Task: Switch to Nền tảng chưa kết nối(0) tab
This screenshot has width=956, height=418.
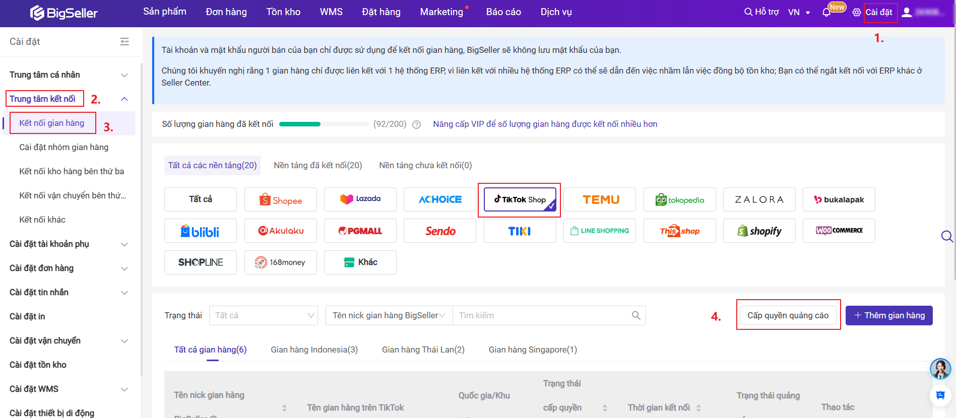Action: (x=425, y=165)
